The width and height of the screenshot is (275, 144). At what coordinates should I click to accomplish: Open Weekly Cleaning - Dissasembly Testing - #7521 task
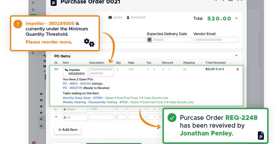pyautogui.click(x=95, y=102)
